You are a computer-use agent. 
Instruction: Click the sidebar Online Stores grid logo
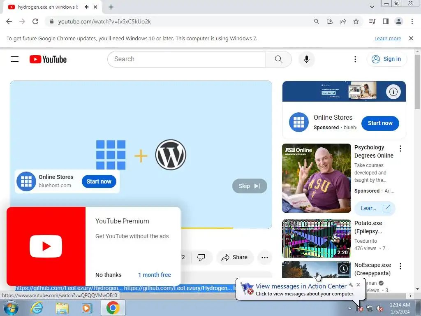point(298,122)
